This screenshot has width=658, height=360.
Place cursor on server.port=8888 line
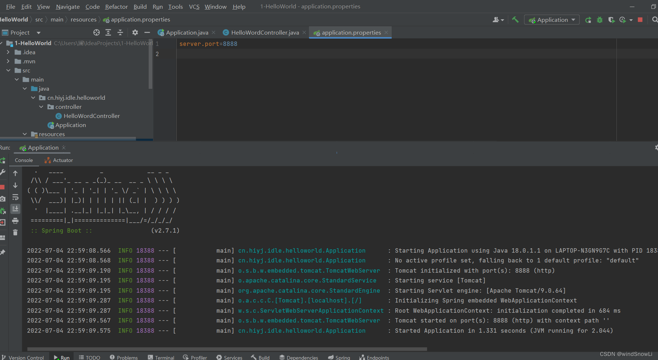[208, 44]
